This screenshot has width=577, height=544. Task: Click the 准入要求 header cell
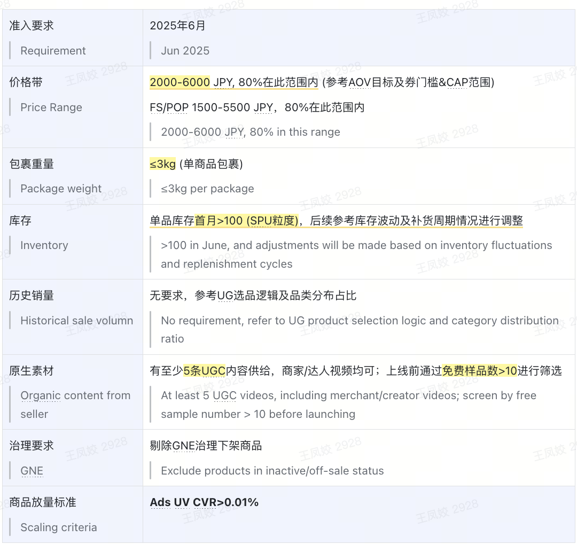(32, 26)
